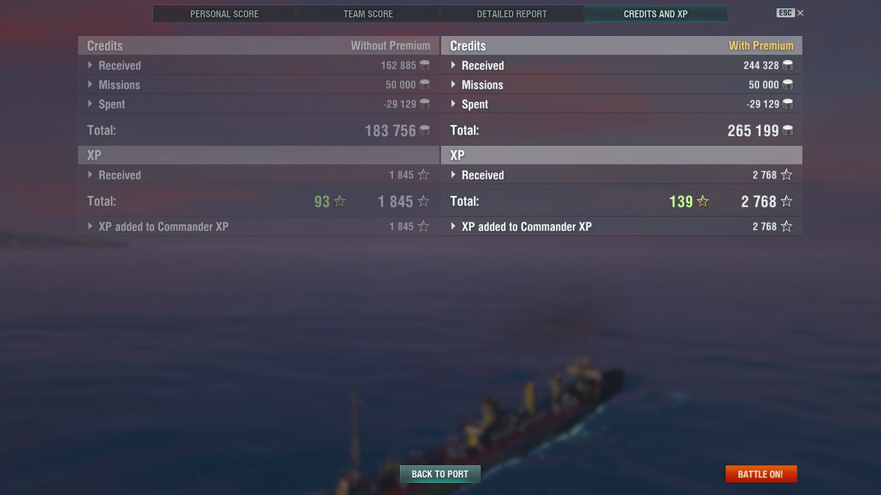Expand Spent row under With Premium
Screen dimensions: 881x495
pyautogui.click(x=453, y=104)
